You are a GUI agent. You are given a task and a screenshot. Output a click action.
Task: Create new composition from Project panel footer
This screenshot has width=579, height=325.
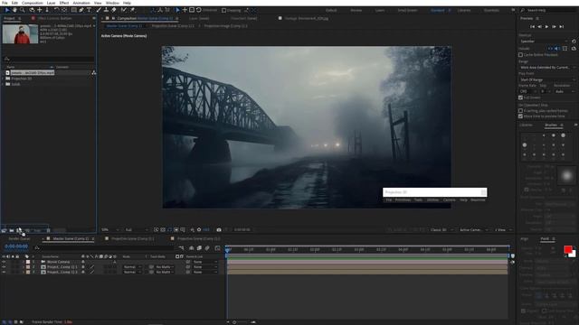coord(19,231)
